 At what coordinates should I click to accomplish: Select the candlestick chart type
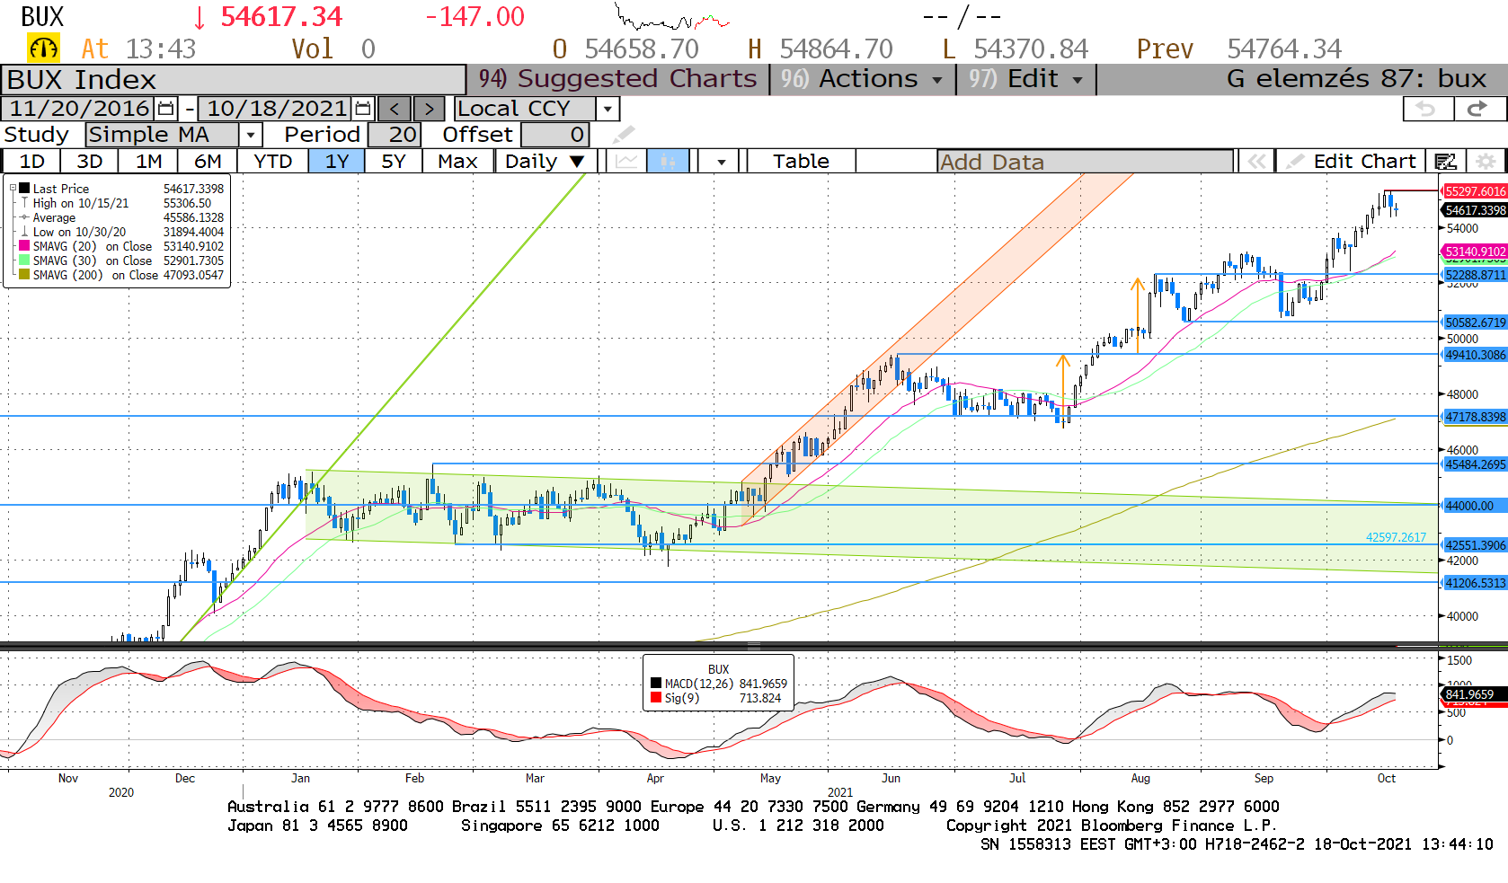(668, 162)
